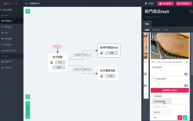Delete the button with red trash icon
The image size is (193, 121).
tap(180, 117)
